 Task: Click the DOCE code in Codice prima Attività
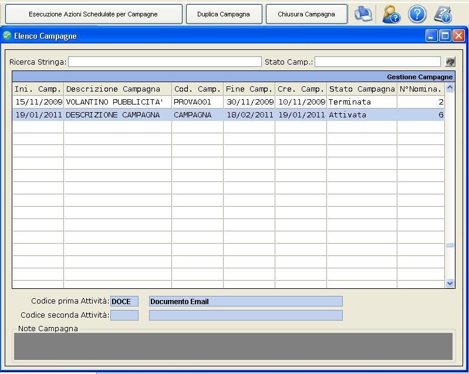[124, 301]
